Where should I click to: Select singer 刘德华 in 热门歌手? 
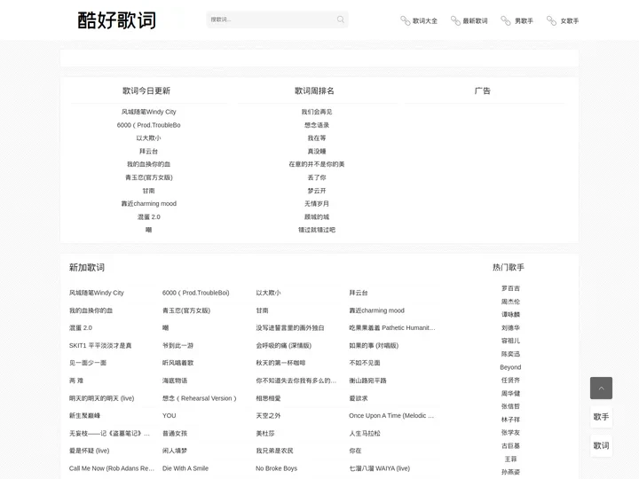click(510, 327)
